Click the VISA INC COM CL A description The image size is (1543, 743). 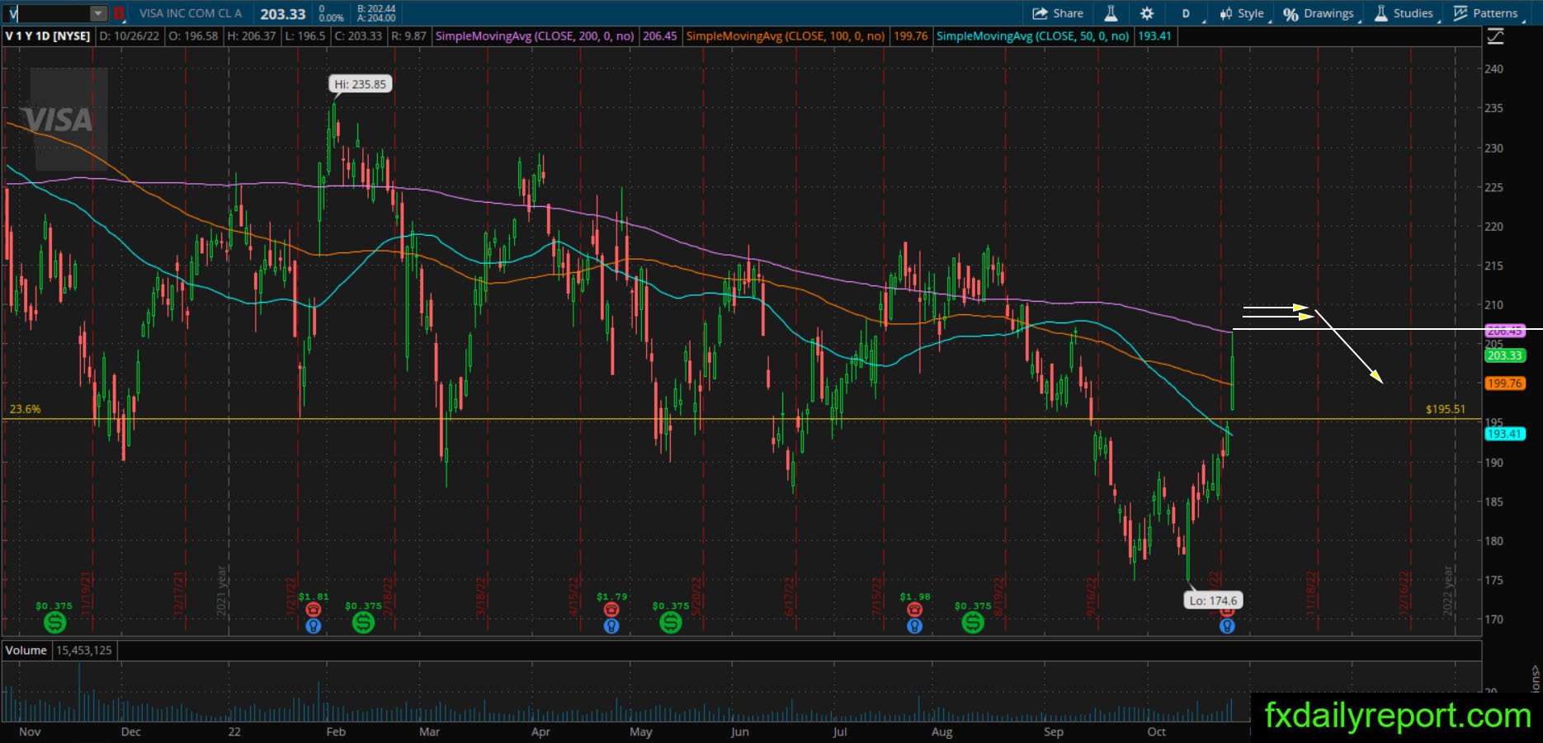click(191, 13)
